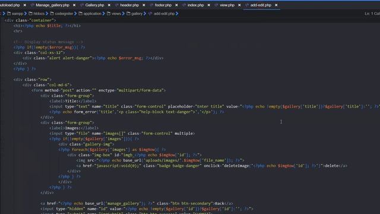Click the PHP file icon on add-edit.php tab

pyautogui.click(x=247, y=5)
